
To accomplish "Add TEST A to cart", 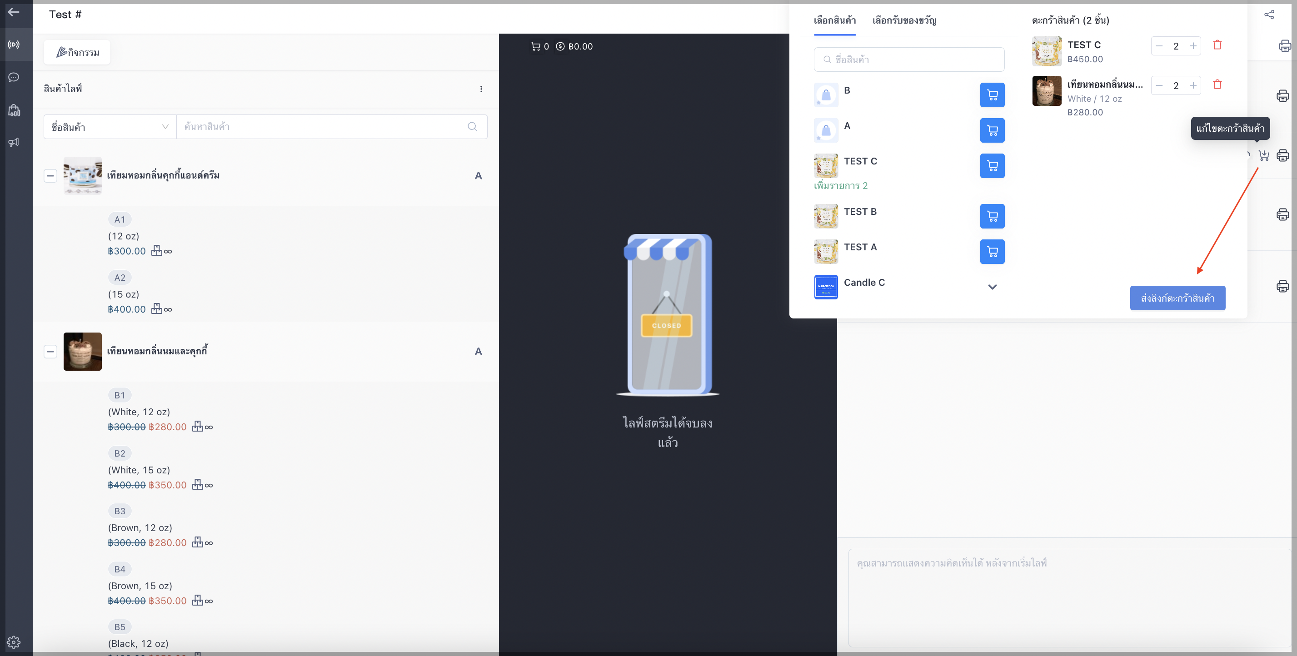I will point(992,252).
